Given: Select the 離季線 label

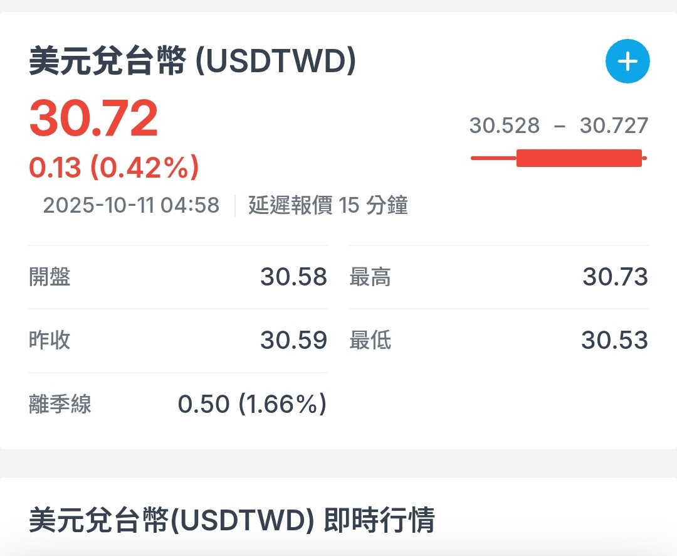Looking at the screenshot, I should 60,404.
